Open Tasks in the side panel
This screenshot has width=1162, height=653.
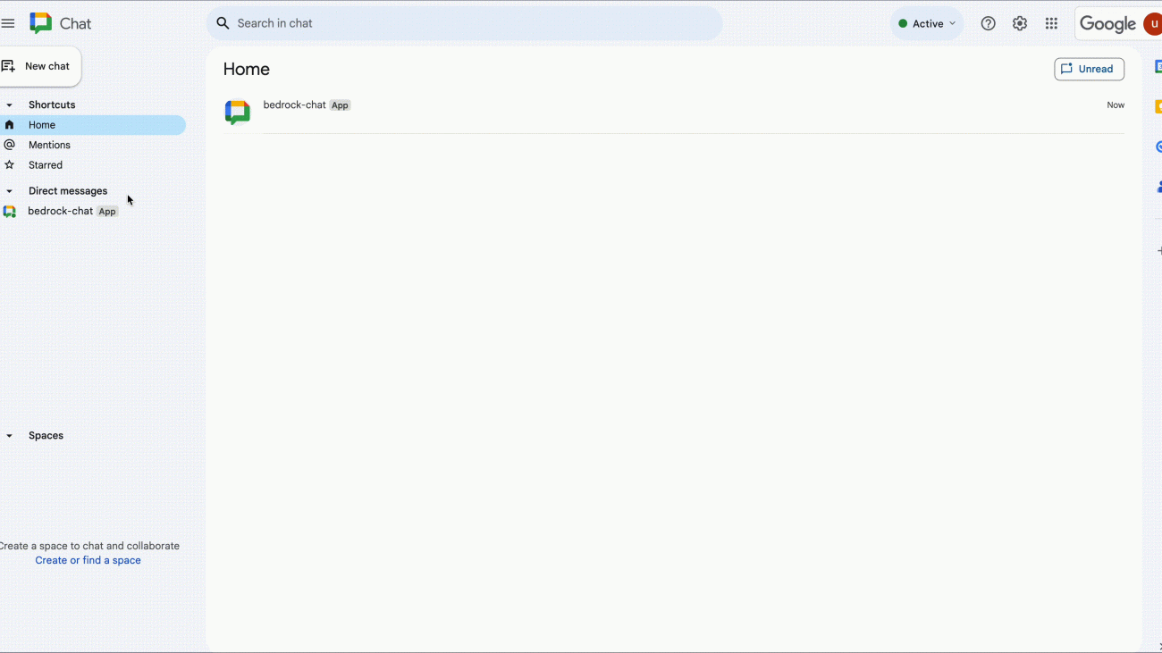pos(1158,147)
